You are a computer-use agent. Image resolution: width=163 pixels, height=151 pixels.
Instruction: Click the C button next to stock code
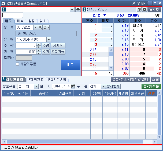[x=45, y=27]
